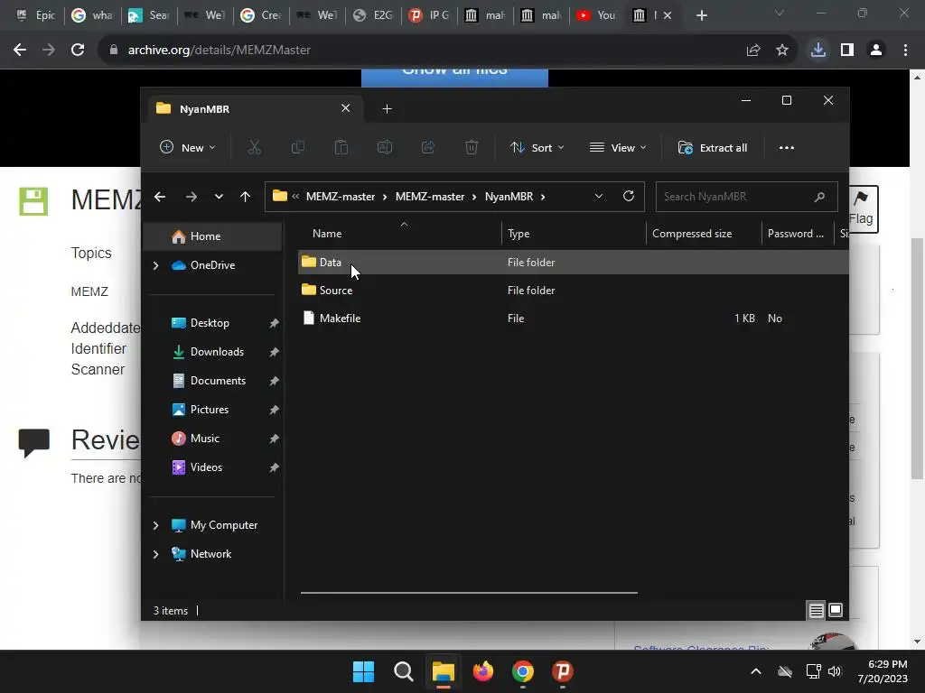This screenshot has height=693, width=925.
Task: Click the red P app on taskbar
Action: 563,671
